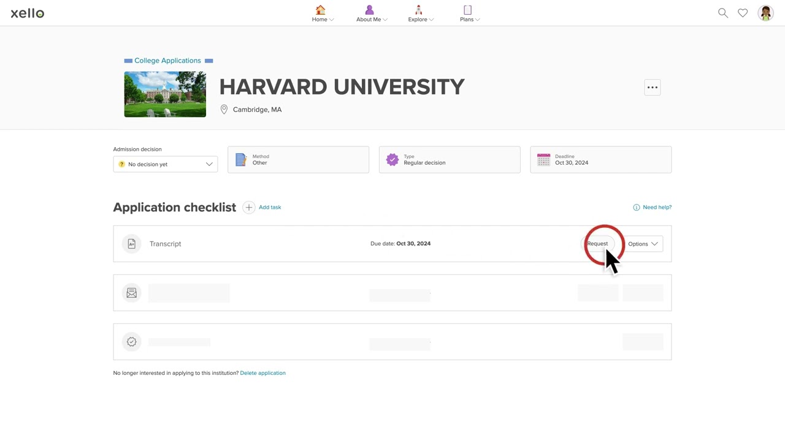The image size is (785, 441).
Task: Open the three-dot more options button
Action: click(653, 88)
